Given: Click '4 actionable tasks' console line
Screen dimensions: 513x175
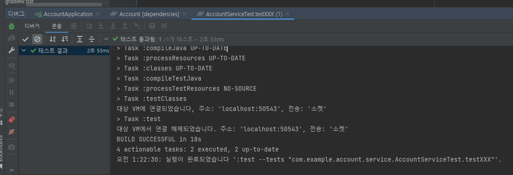Looking at the screenshot, I should pyautogui.click(x=198, y=149).
